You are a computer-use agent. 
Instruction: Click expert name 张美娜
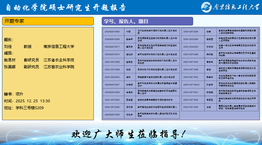point(10,67)
